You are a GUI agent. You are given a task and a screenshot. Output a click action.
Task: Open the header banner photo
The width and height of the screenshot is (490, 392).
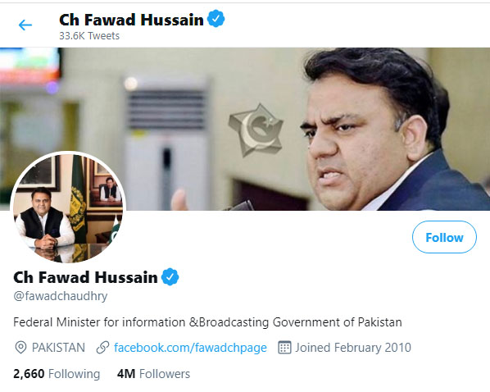pyautogui.click(x=245, y=129)
